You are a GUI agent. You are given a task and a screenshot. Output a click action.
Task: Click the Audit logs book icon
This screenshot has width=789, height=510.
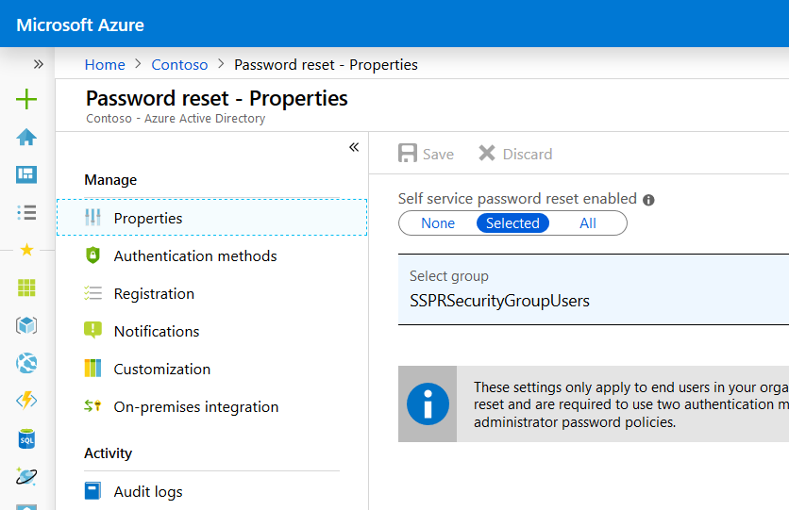92,491
